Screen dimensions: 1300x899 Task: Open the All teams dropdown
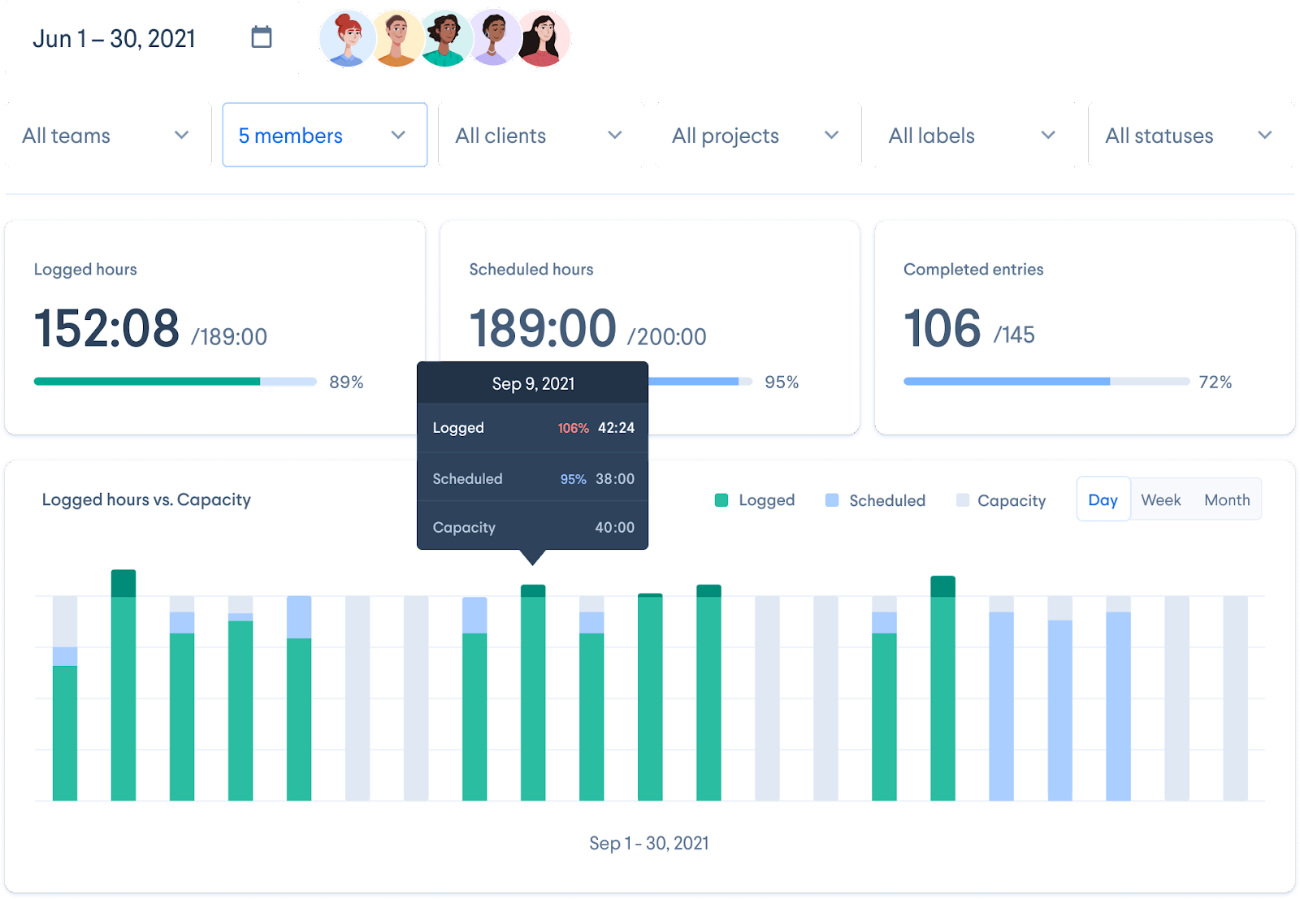tap(107, 135)
